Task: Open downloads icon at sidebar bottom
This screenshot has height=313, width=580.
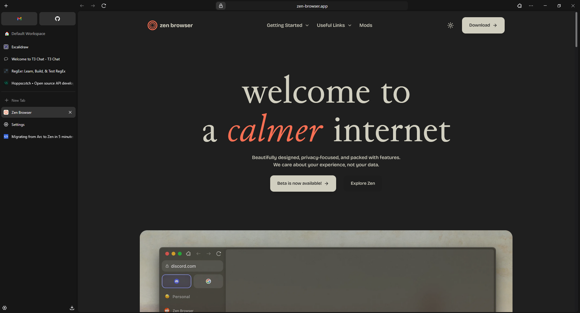Action: point(72,308)
